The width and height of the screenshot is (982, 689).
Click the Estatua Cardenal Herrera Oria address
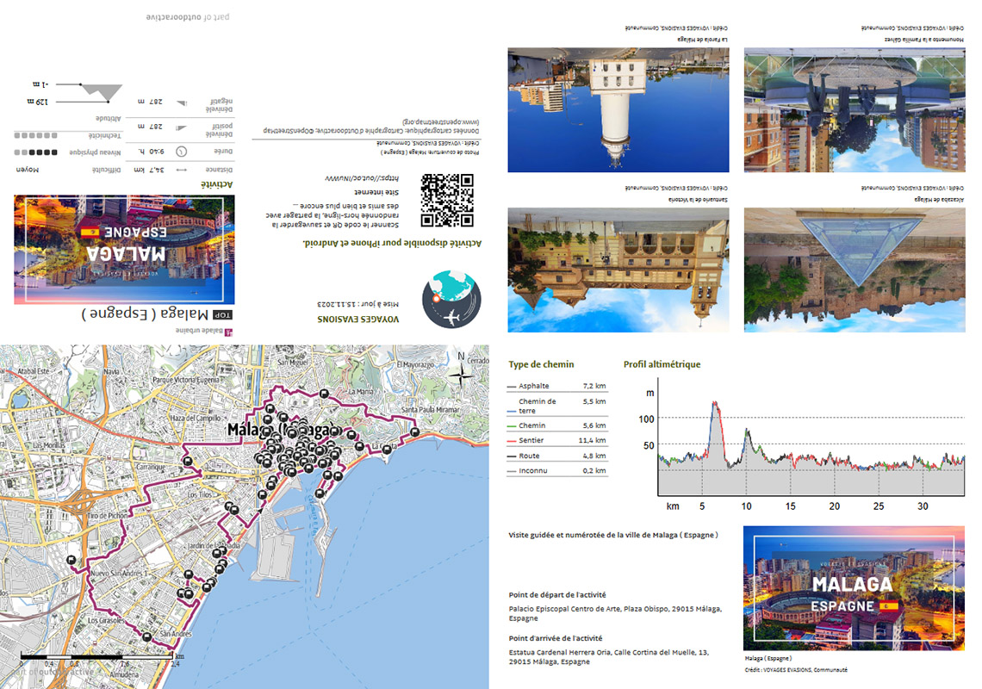pyautogui.click(x=609, y=657)
